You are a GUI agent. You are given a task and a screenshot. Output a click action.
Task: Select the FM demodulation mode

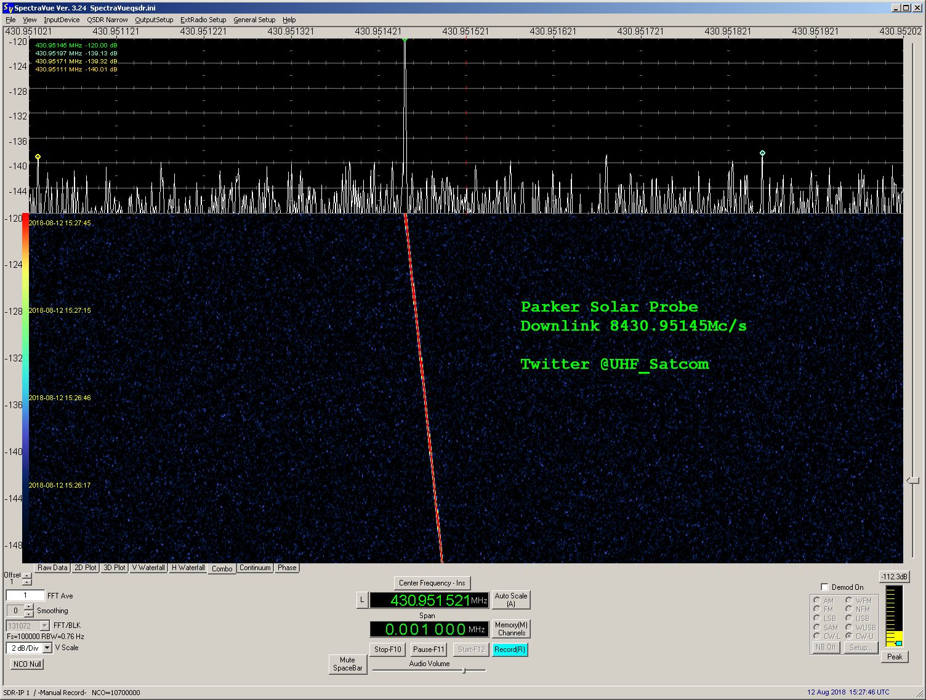(817, 609)
